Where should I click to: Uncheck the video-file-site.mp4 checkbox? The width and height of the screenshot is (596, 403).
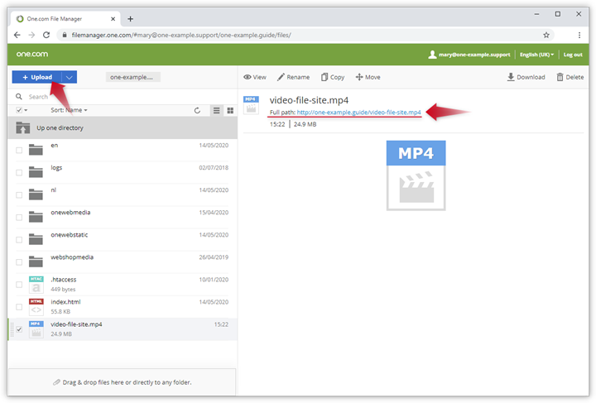click(19, 329)
